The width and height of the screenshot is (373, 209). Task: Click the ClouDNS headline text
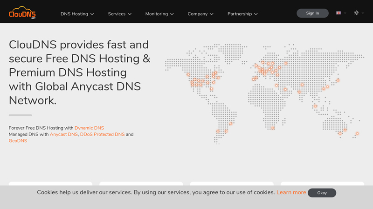point(80,72)
